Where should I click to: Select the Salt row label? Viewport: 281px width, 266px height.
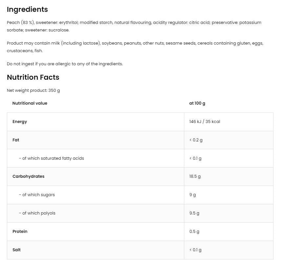pyautogui.click(x=16, y=250)
